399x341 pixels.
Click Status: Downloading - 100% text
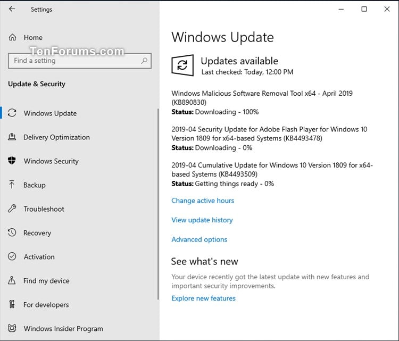(215, 112)
